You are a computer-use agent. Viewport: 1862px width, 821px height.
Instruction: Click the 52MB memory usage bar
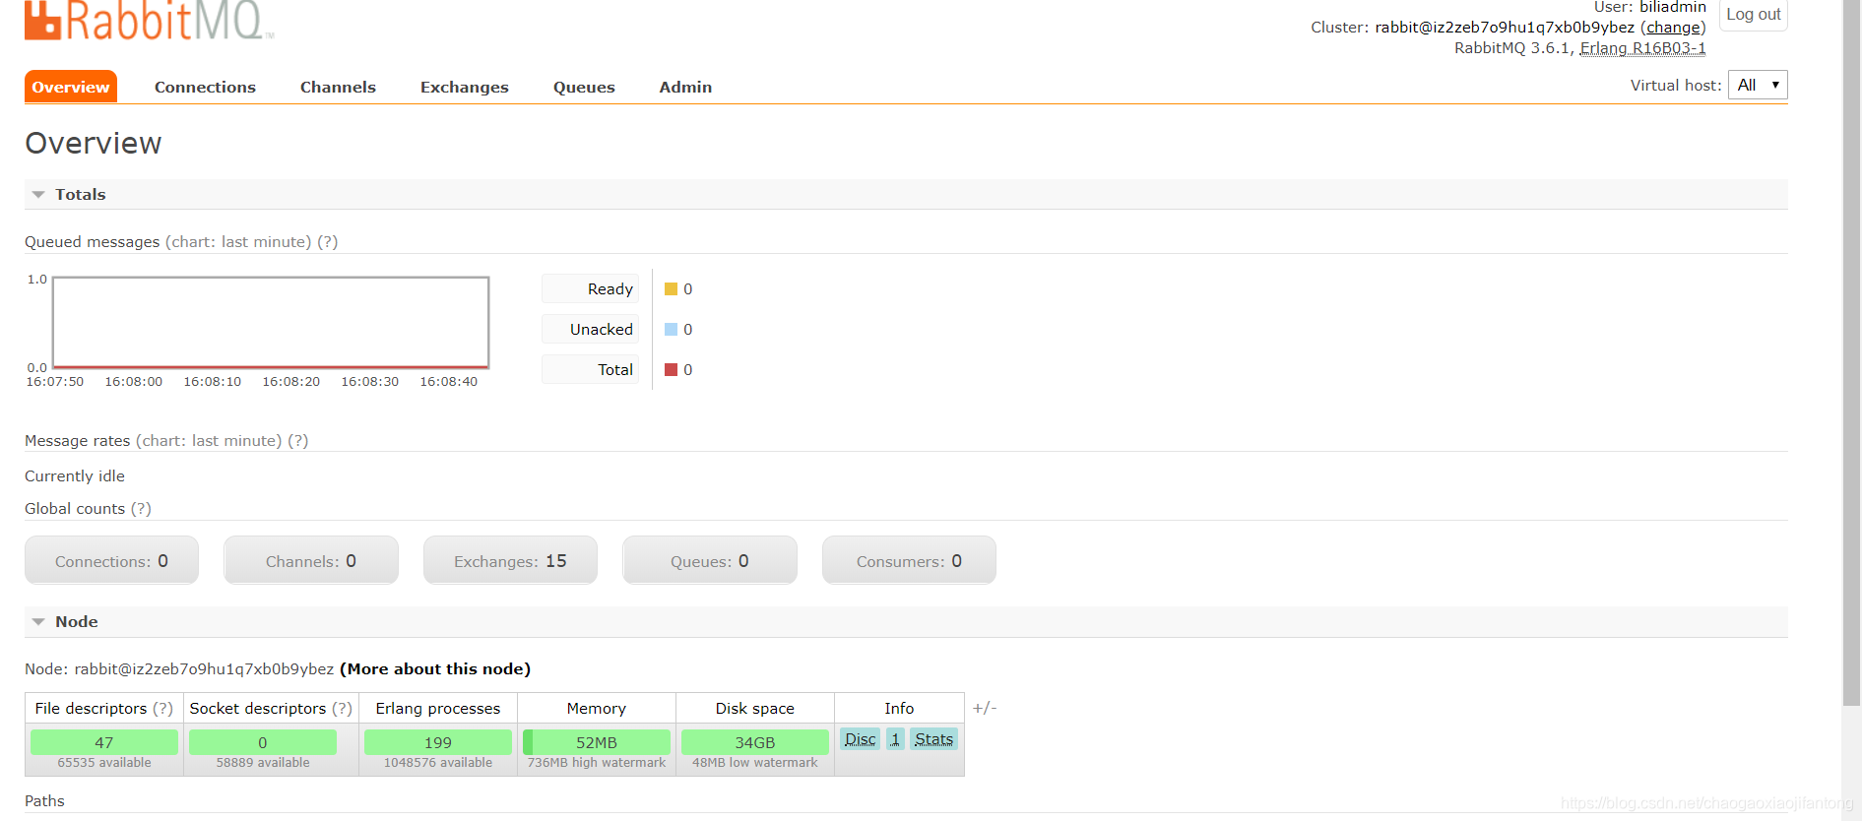click(x=597, y=742)
